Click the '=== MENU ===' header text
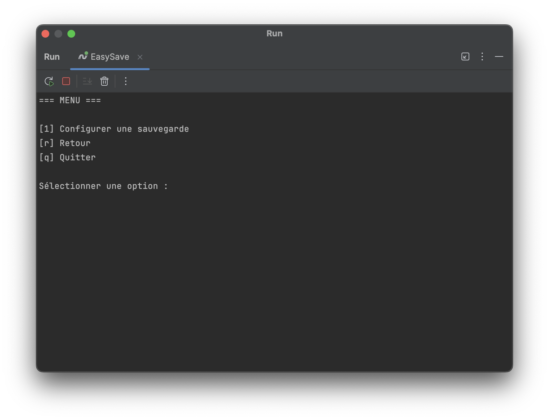This screenshot has height=420, width=549. [70, 100]
